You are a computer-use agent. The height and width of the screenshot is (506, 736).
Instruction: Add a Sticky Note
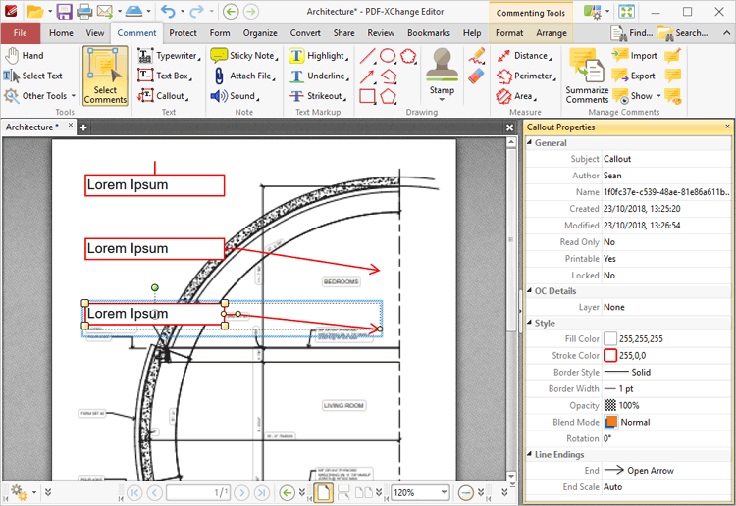(244, 55)
